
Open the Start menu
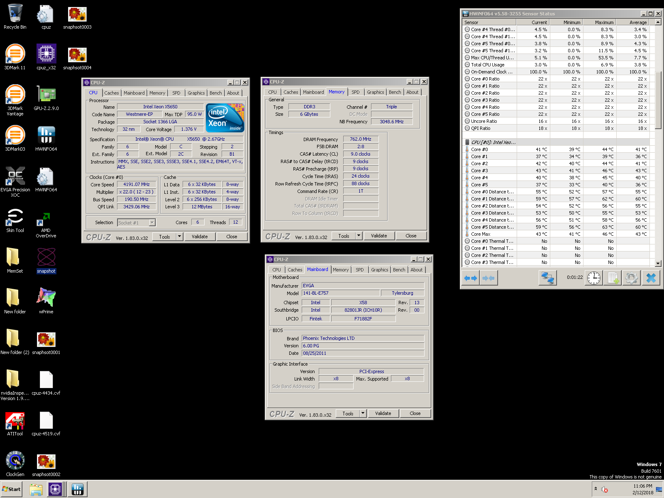pos(11,489)
